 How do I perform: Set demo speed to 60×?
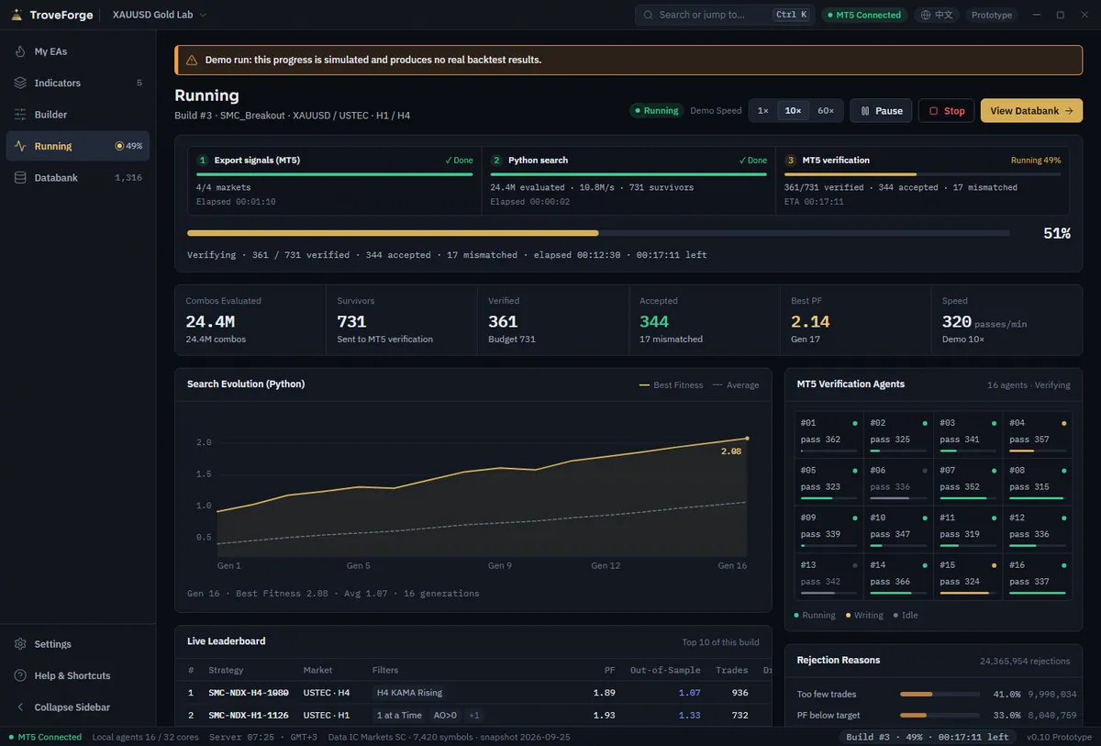(826, 110)
